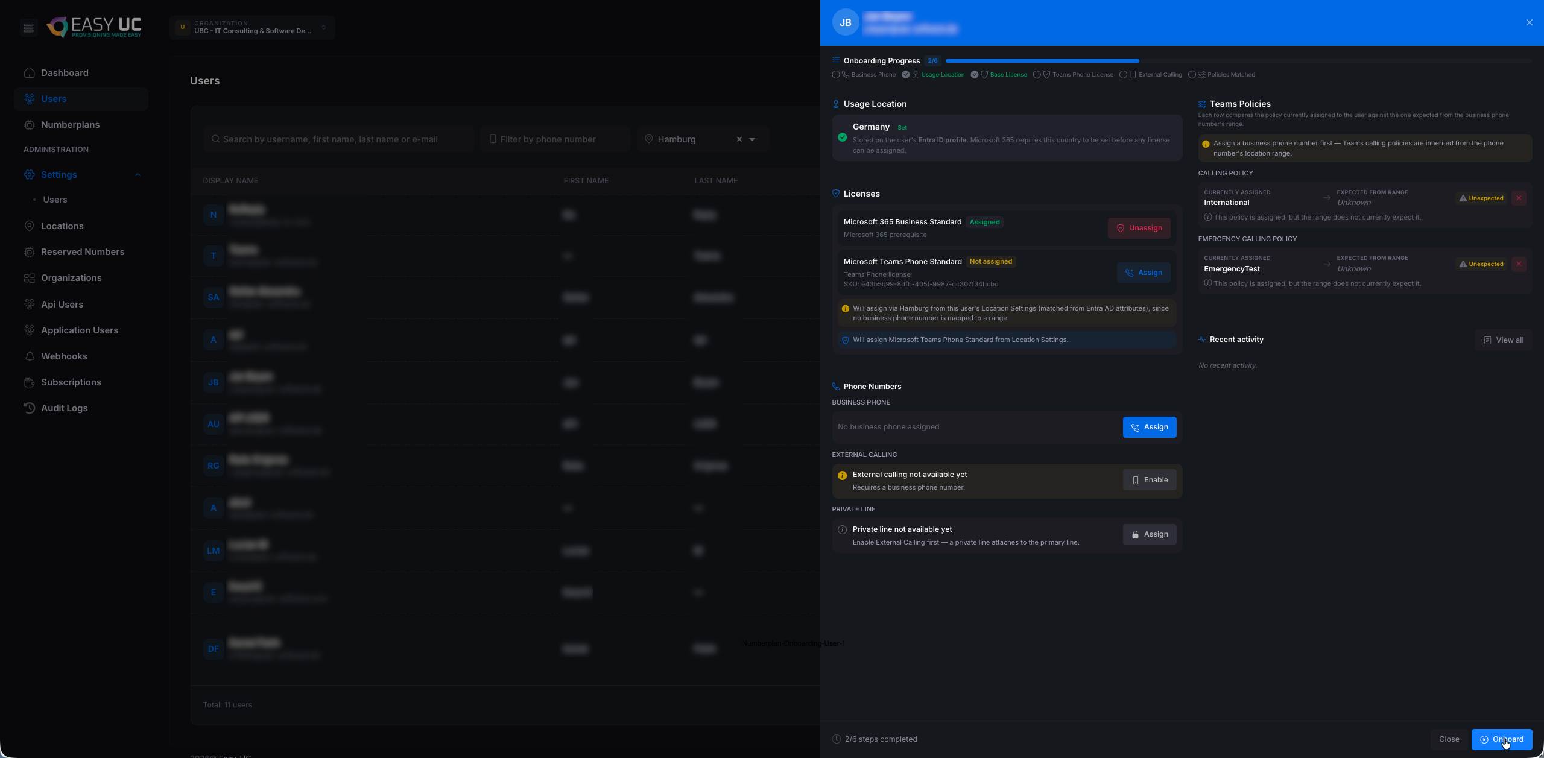The image size is (1544, 758).
Task: Click the Policies Matched step circle
Action: (x=1191, y=75)
